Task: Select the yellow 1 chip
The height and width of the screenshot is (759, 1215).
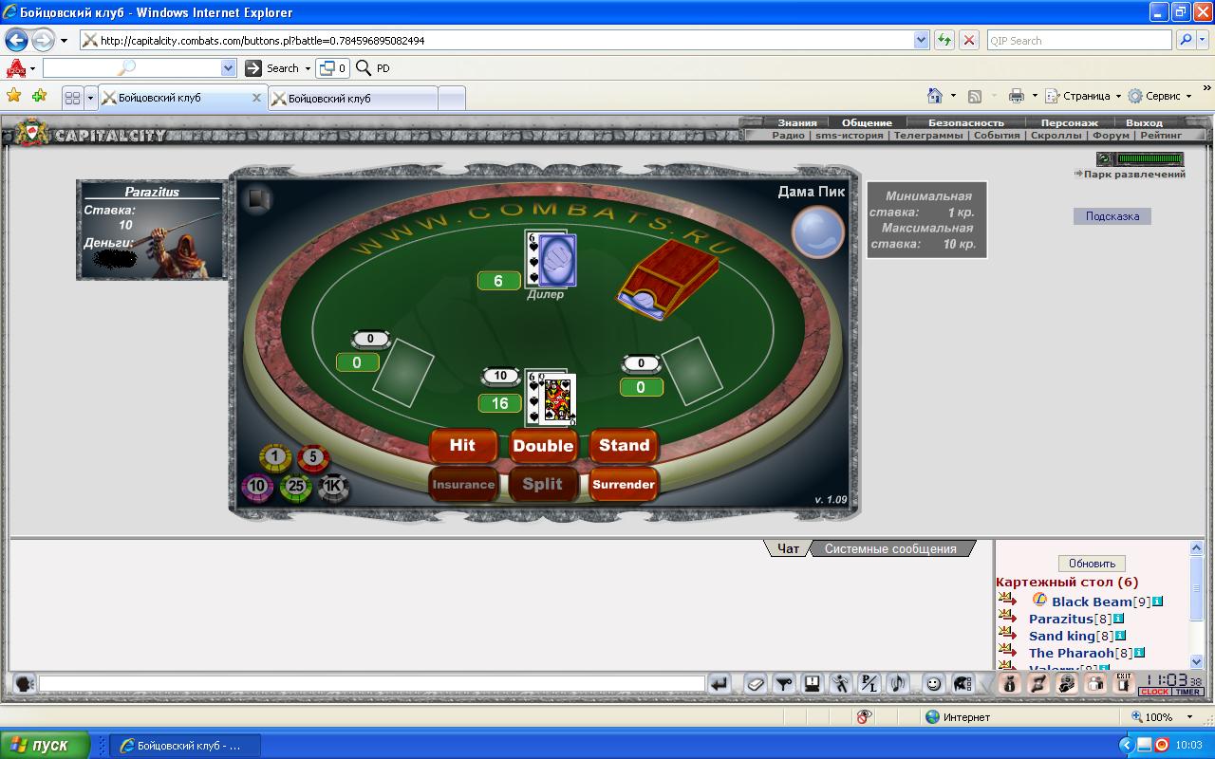Action: (275, 457)
